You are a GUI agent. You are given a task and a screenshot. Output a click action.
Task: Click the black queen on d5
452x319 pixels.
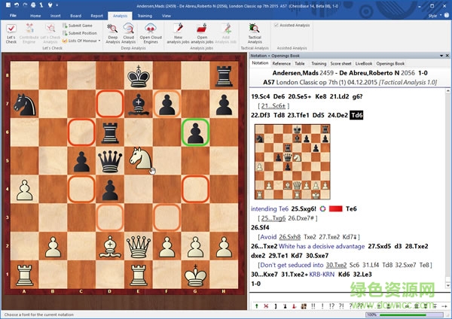[110, 161]
